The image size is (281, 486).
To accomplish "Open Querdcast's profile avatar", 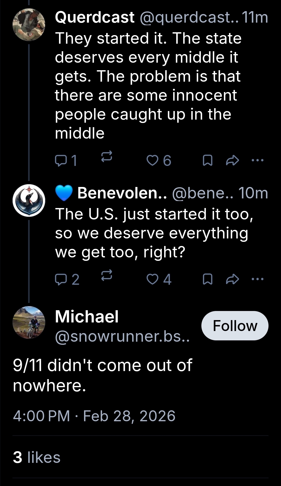I will (x=29, y=25).
